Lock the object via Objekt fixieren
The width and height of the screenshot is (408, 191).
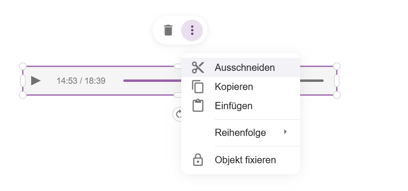(x=241, y=160)
